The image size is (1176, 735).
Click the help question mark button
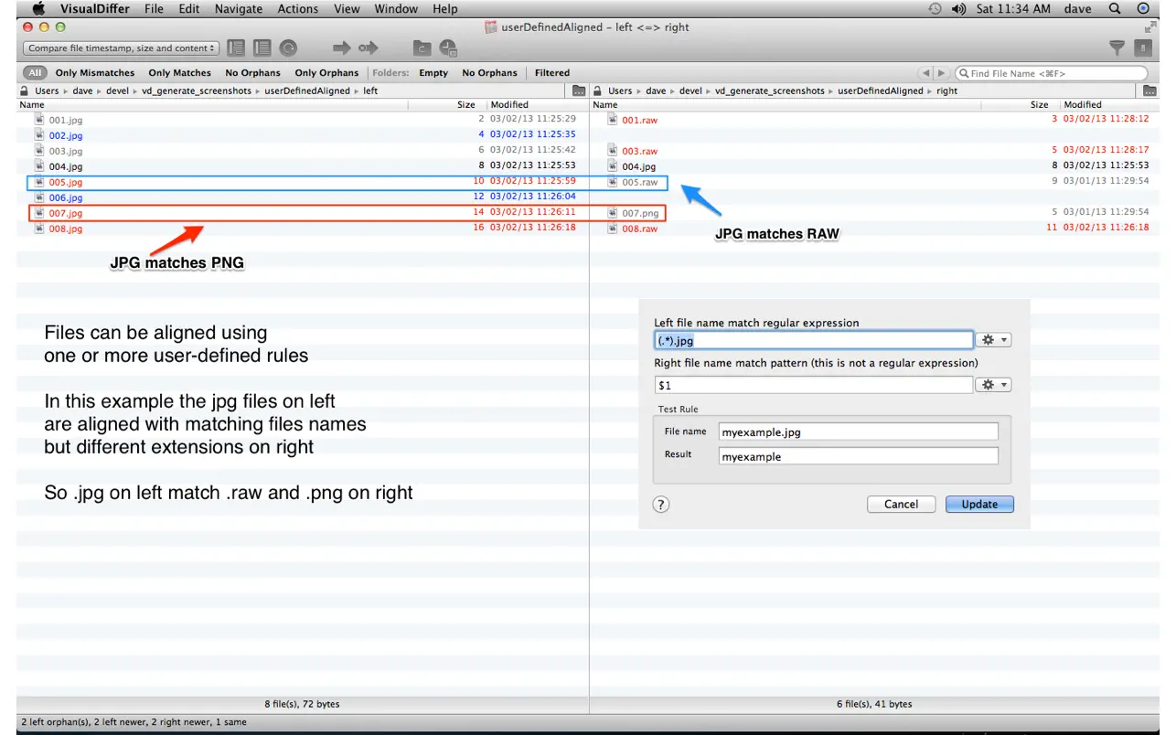tap(661, 505)
